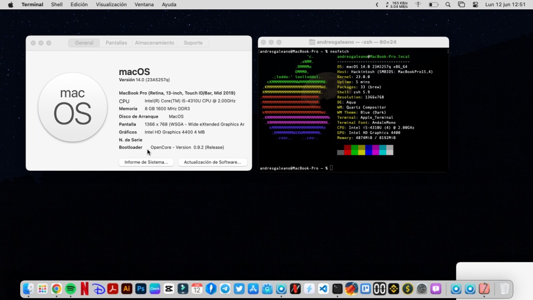
Task: Switch to the Pantallas tab
Action: click(x=116, y=43)
